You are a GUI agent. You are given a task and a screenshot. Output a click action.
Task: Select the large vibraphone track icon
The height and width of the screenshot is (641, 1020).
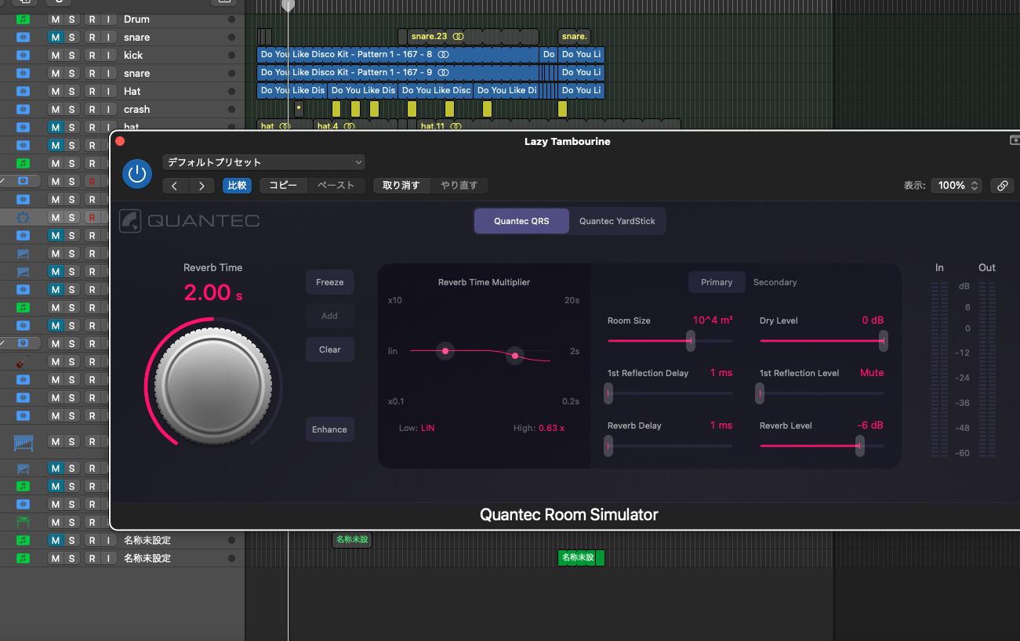pyautogui.click(x=24, y=443)
